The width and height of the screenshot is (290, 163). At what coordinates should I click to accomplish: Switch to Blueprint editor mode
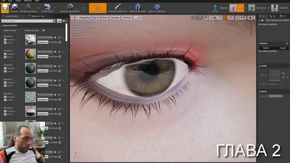point(280,8)
